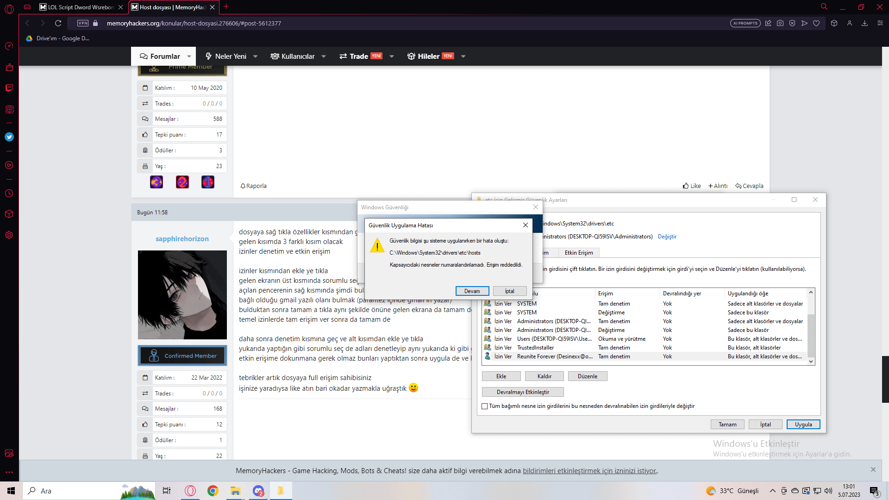Viewport: 889px width, 500px height.
Task: Open the profile account icon
Action: [x=850, y=23]
